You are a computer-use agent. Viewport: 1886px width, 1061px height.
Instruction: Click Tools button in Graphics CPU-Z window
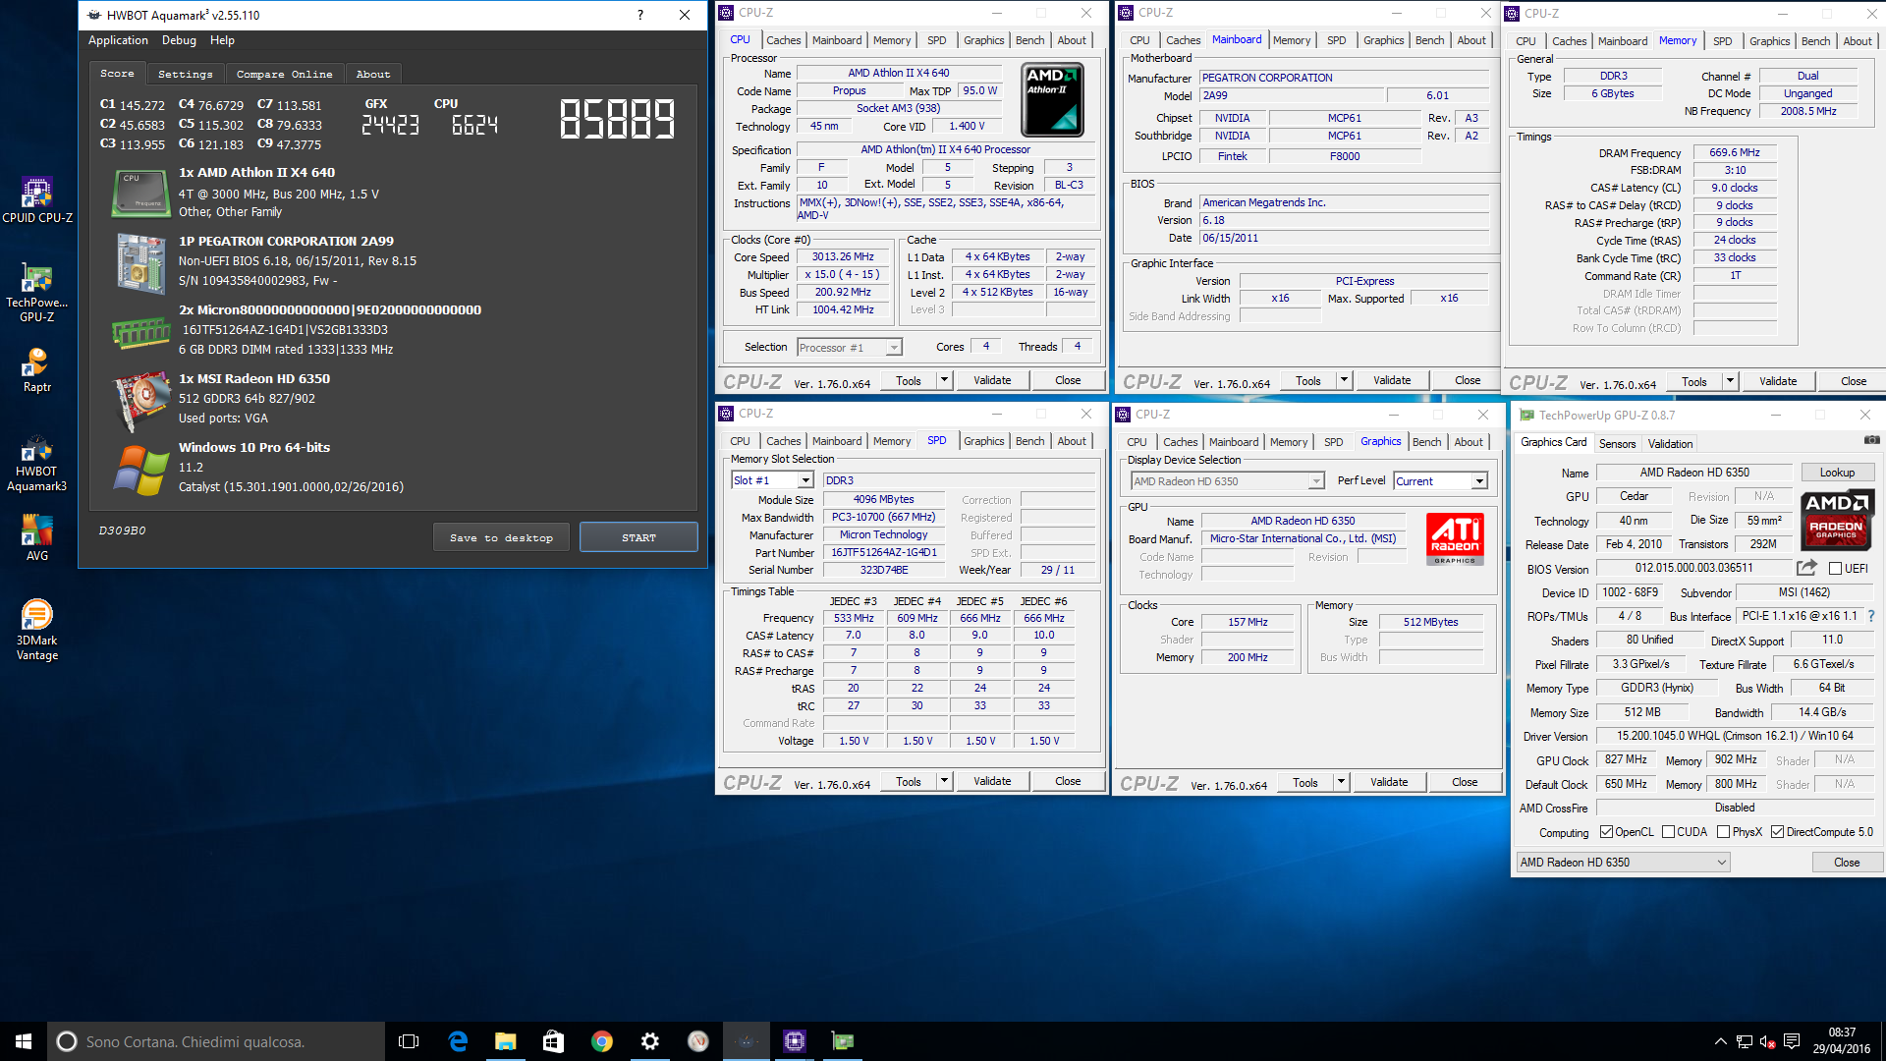[x=1305, y=782]
